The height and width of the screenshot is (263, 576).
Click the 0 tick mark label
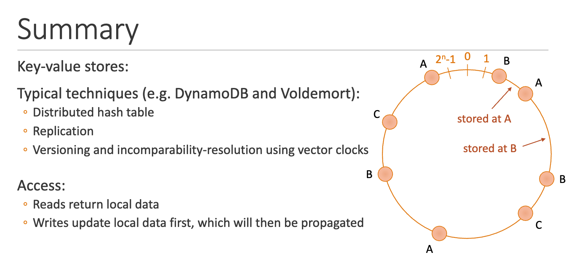467,57
